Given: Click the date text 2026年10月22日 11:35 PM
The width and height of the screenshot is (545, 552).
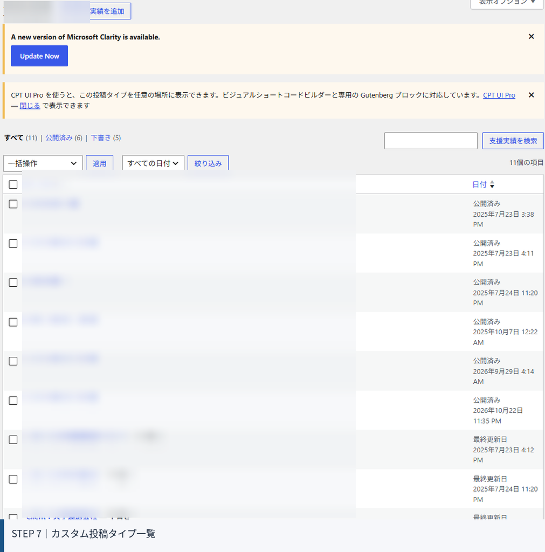Looking at the screenshot, I should tap(498, 416).
